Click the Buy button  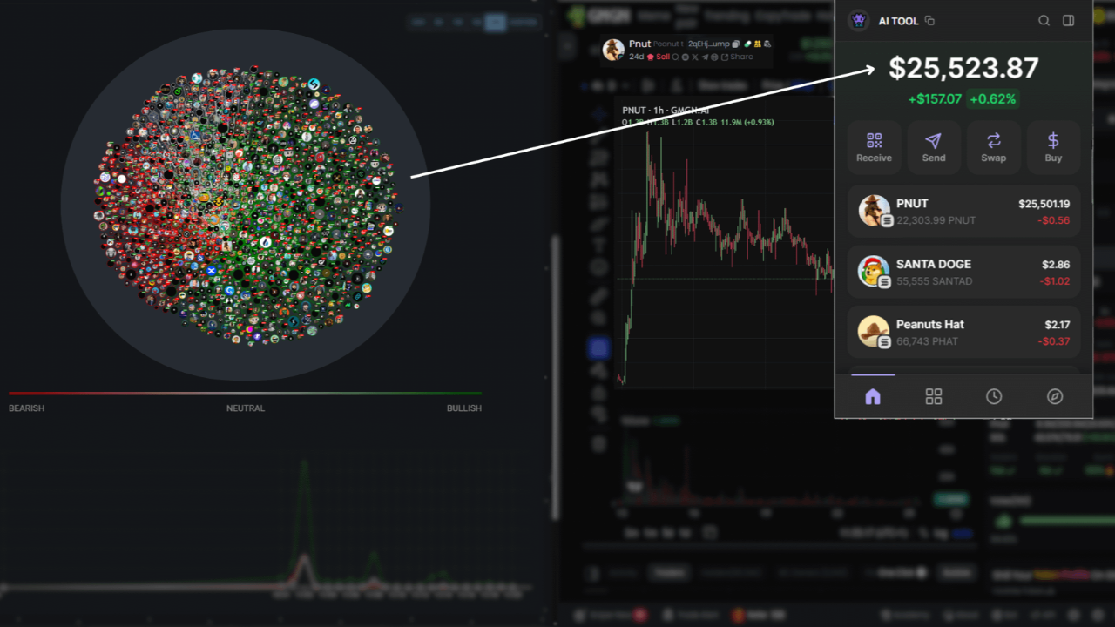(x=1053, y=147)
